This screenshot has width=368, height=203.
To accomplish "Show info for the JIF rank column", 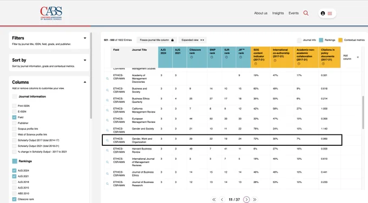I will coord(241,57).
